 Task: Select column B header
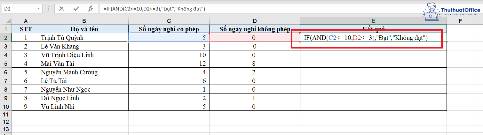click(x=84, y=21)
